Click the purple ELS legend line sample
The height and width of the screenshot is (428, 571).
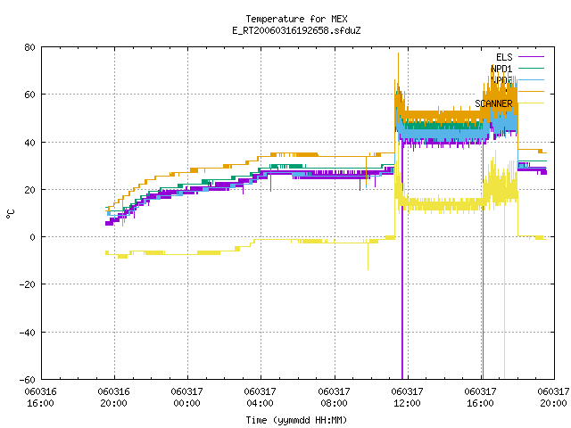coord(531,57)
